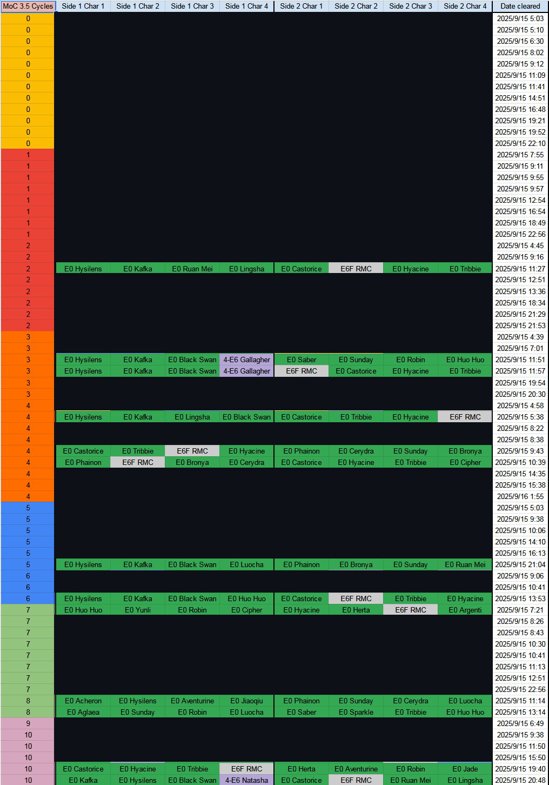Viewport: 549px width, 785px height.
Task: Click gray "E6F RMC" cell in the 11:27 row
Action: [356, 269]
